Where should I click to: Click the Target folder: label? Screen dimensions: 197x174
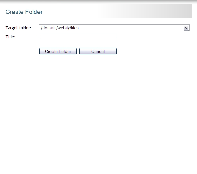[x=18, y=28]
